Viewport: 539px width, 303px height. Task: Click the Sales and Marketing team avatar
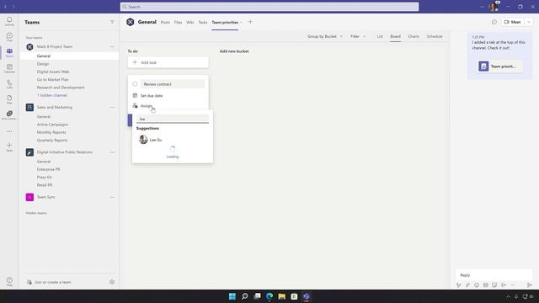click(29, 107)
